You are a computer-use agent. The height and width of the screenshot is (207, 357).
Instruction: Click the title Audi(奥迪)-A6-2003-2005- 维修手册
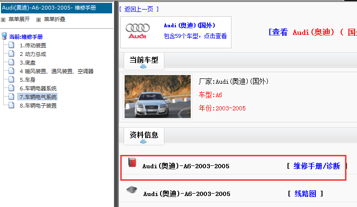[49, 8]
